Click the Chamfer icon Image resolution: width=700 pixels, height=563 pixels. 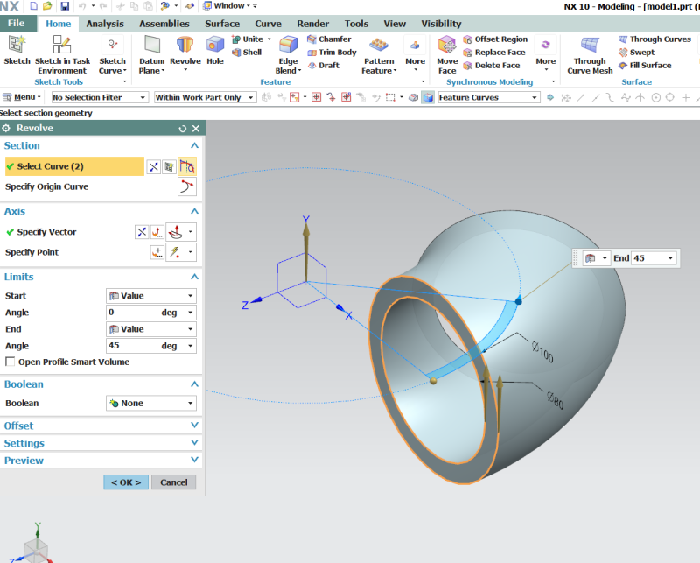click(x=311, y=39)
